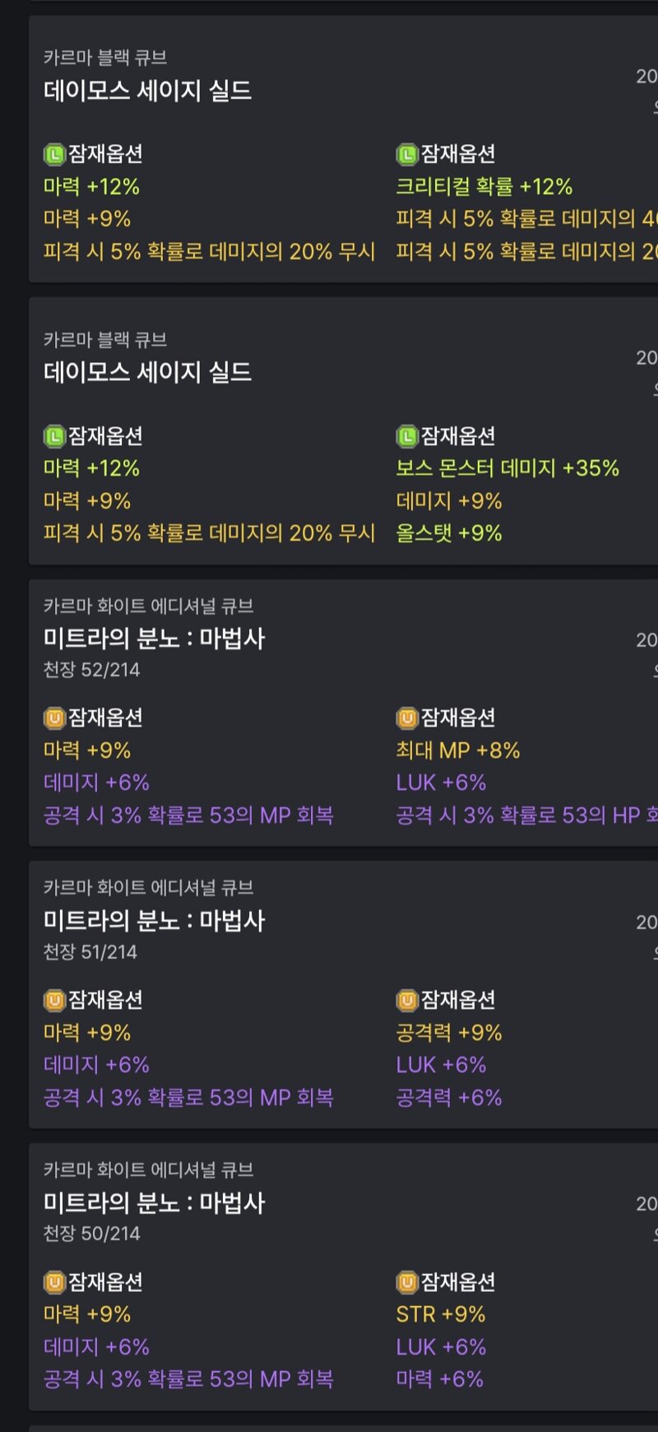Click the Unique icon above 마력 +9% in 천장 51/214 entry
The width and height of the screenshot is (658, 1432).
coord(54,1000)
